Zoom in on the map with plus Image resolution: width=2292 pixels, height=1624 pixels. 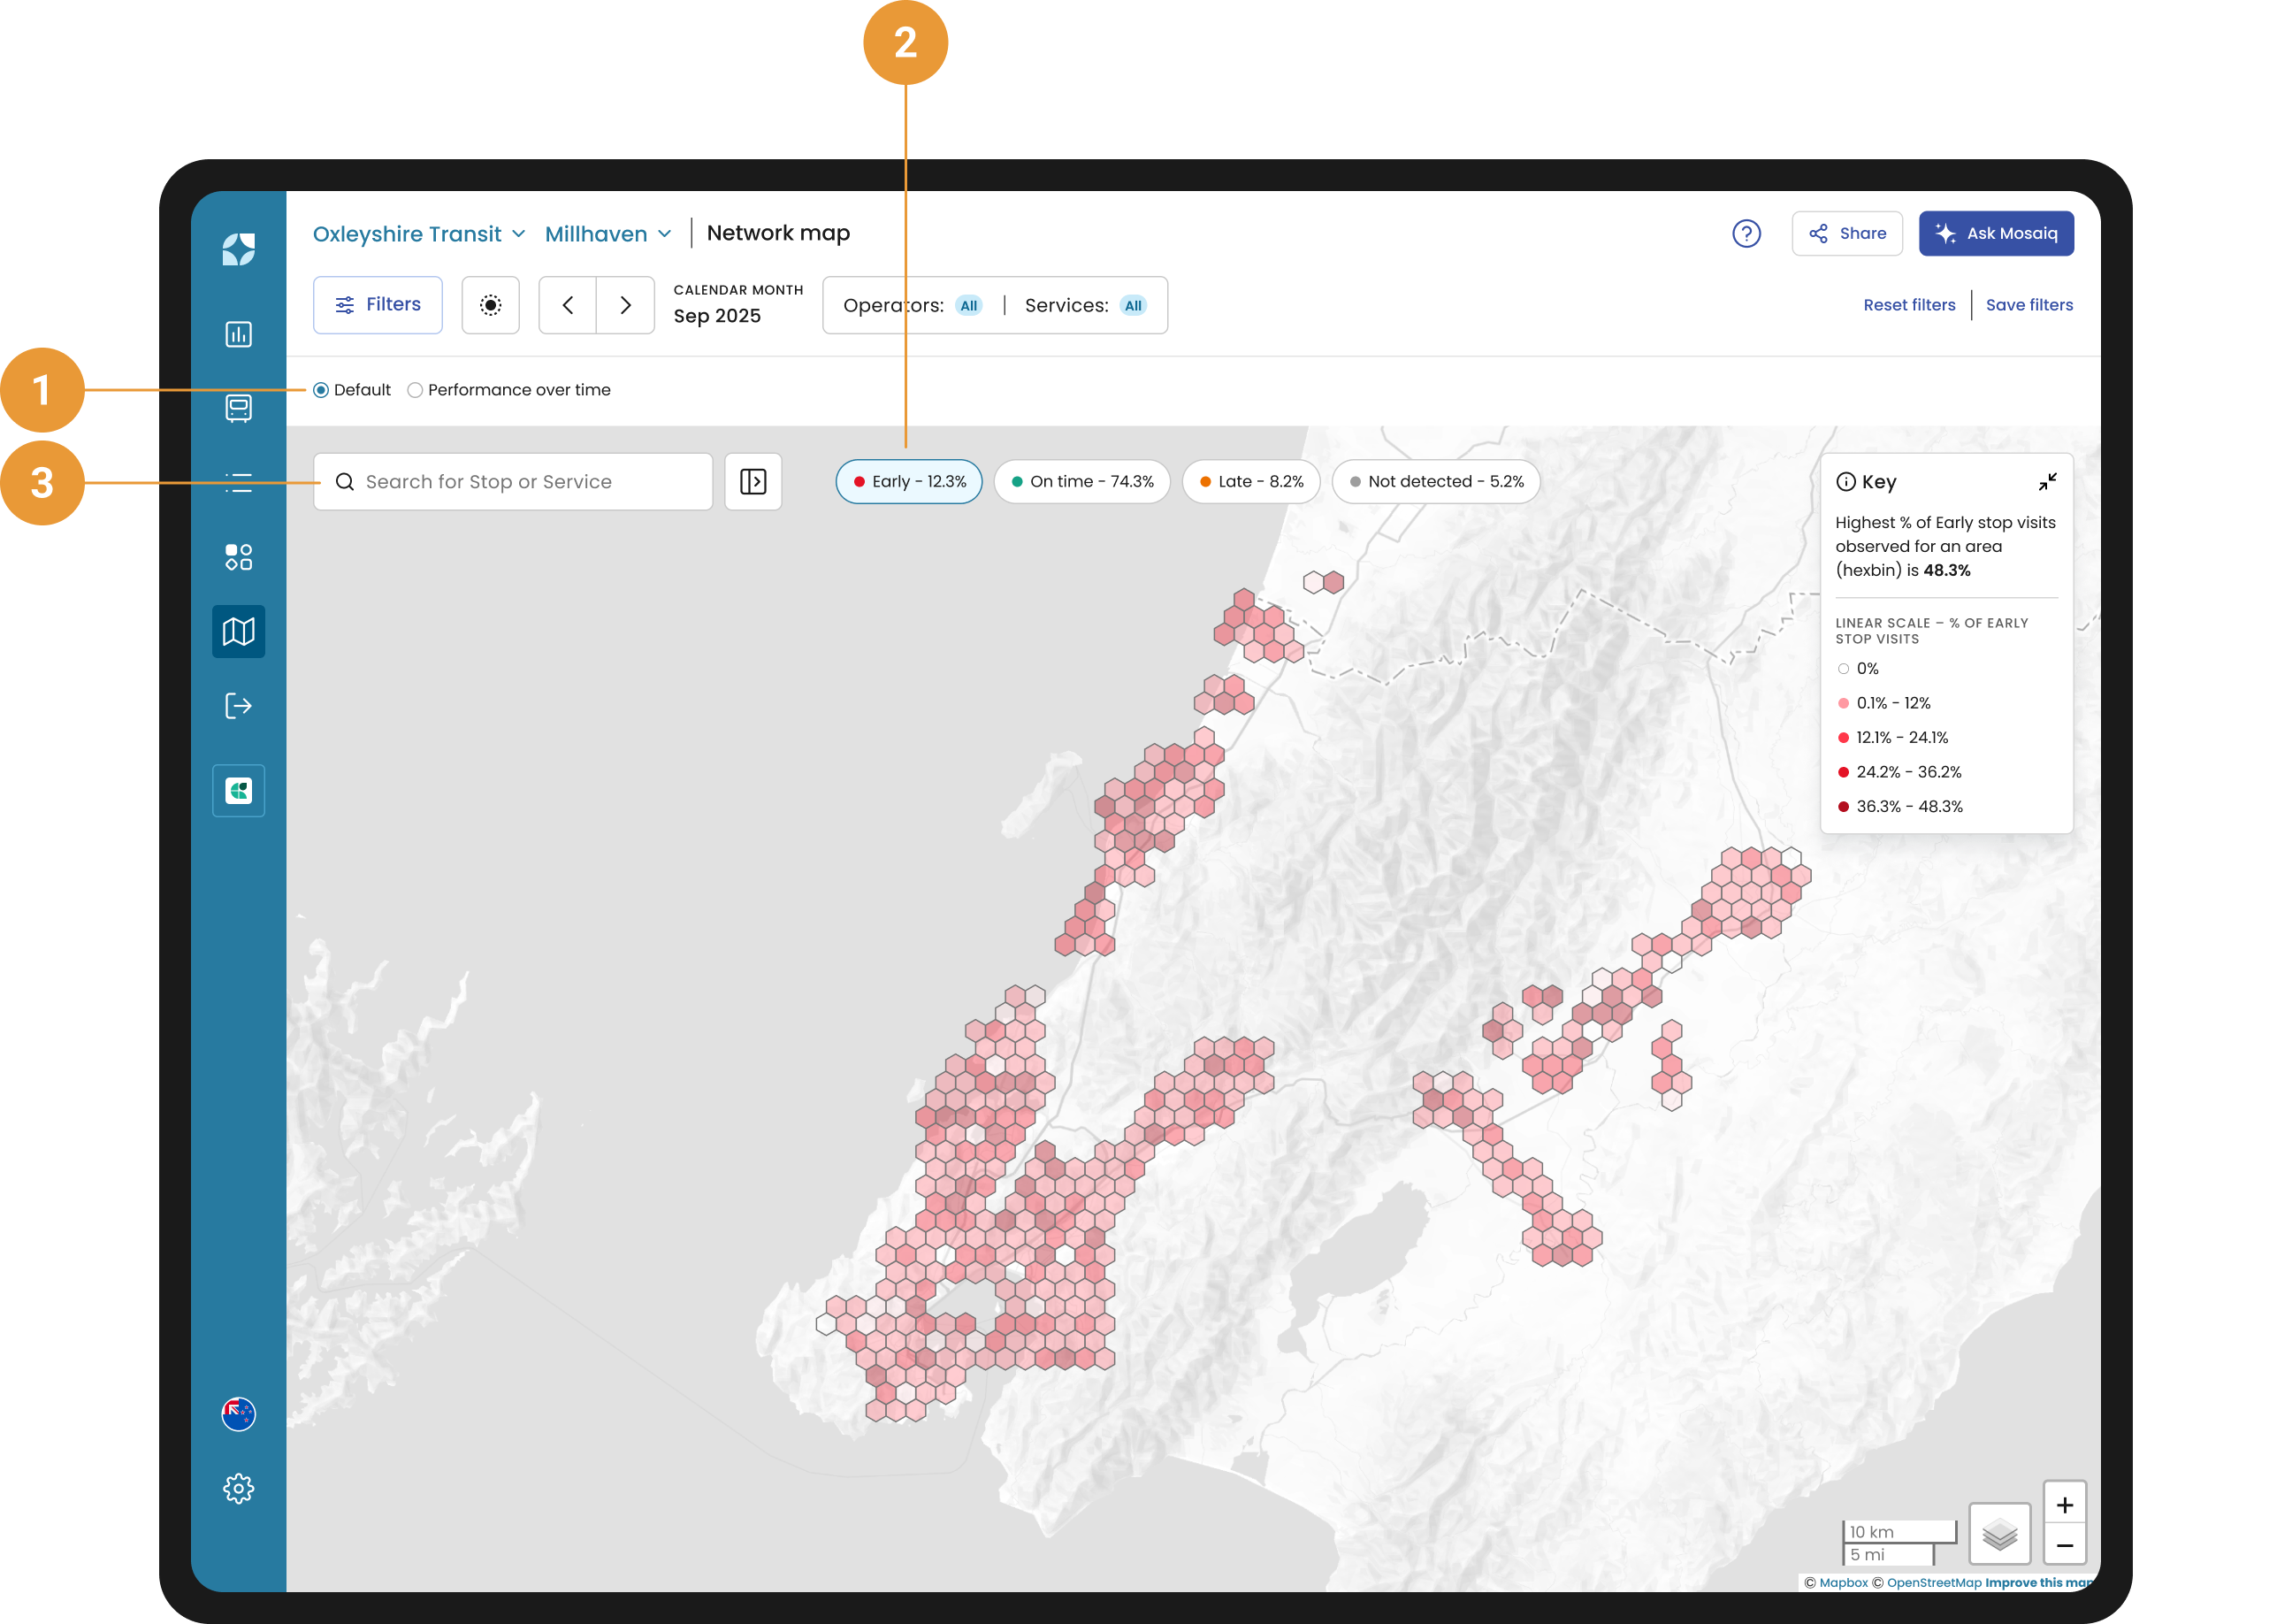[2064, 1504]
